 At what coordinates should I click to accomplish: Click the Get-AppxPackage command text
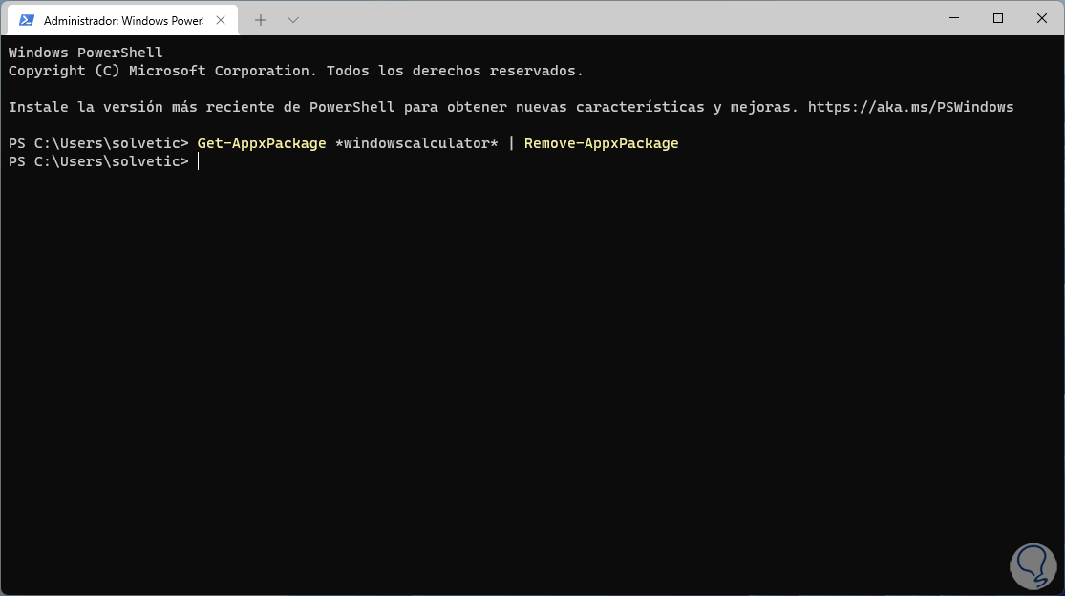[x=261, y=143]
